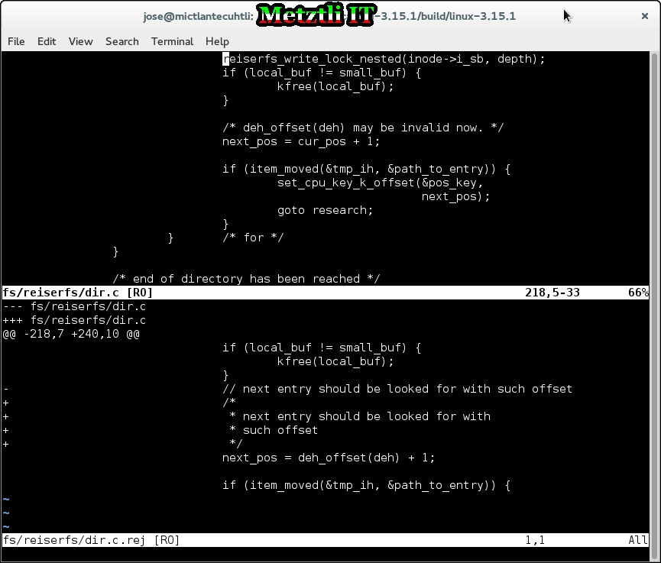Click the '/* for */' comment
Screen dimensions: 661x563
(x=253, y=238)
